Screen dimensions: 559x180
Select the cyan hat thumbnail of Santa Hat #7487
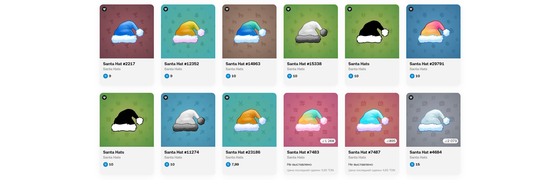[372, 120]
